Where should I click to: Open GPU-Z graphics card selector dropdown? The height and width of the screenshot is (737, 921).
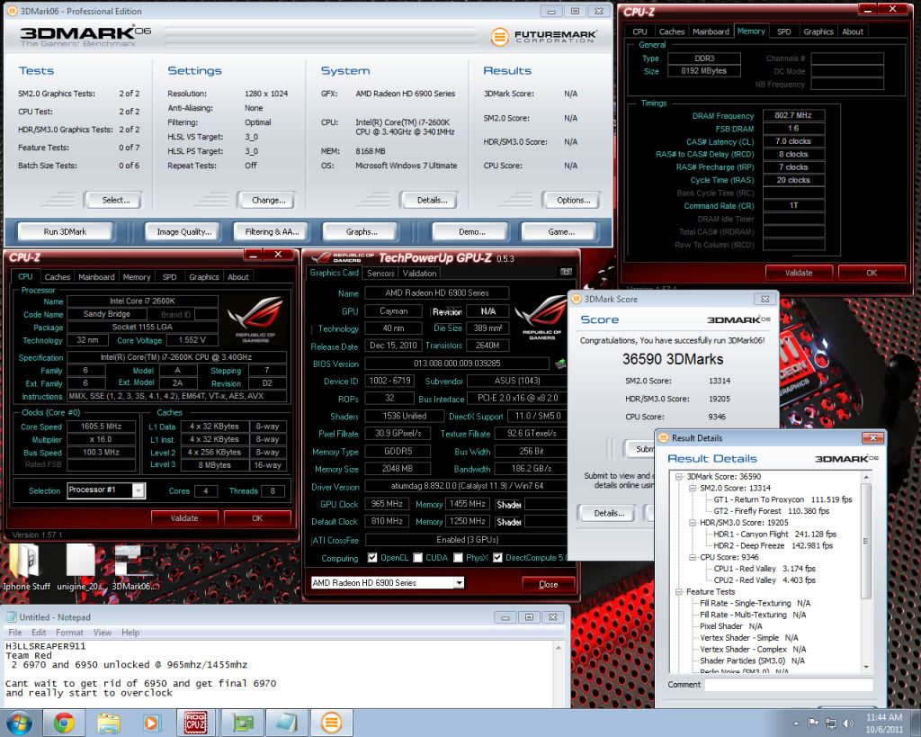coord(458,582)
